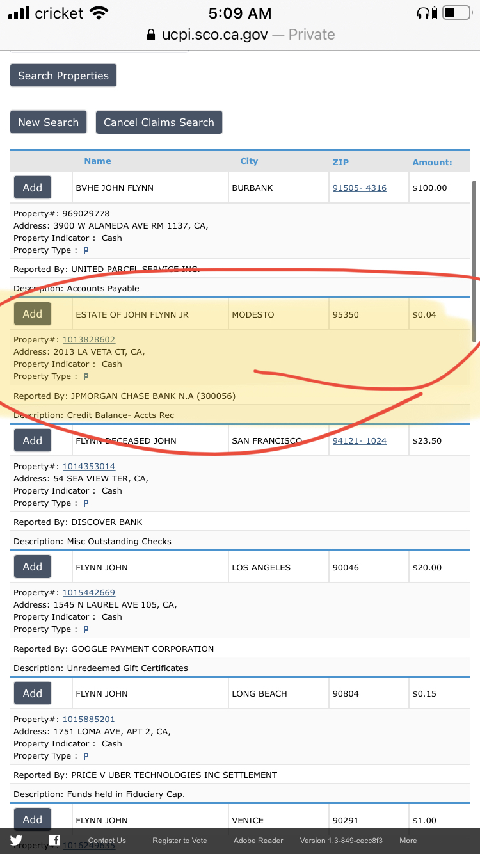The image size is (480, 854).
Task: Open property number 1015885201 link
Action: tap(89, 720)
